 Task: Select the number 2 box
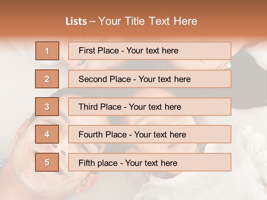[47, 79]
